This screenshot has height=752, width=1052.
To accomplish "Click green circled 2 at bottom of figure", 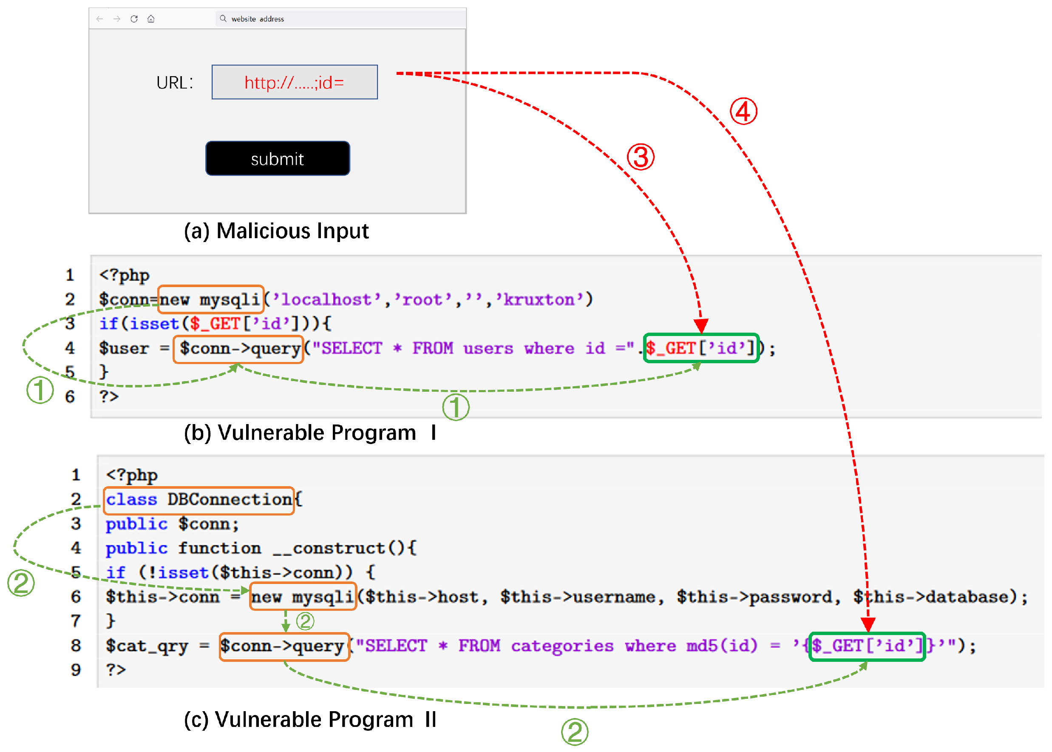I will [x=575, y=732].
